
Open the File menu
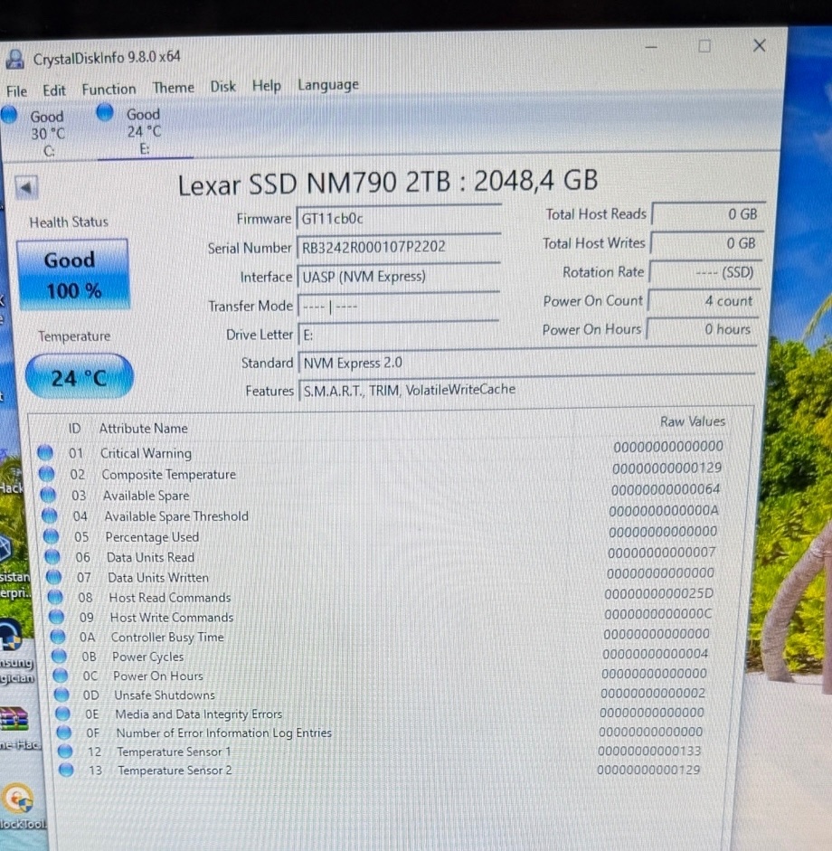[16, 90]
